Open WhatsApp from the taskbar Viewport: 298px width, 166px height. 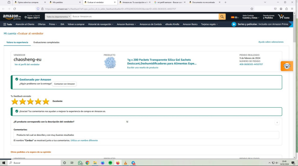[x=80, y=163]
